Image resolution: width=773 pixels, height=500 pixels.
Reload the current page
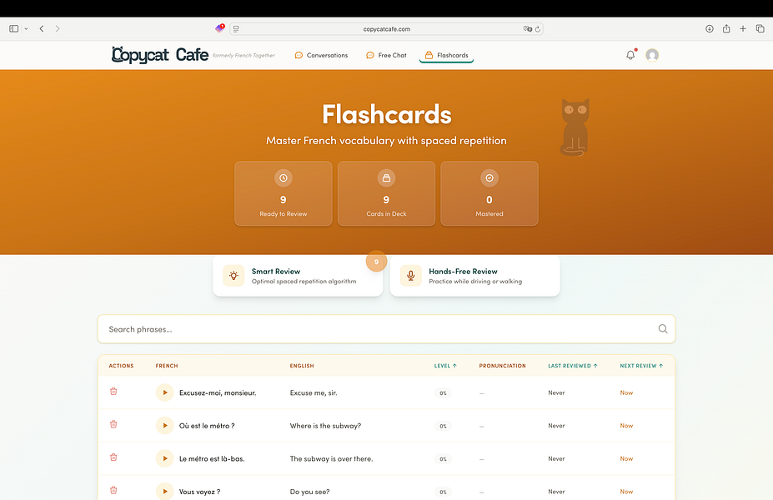[x=538, y=29]
